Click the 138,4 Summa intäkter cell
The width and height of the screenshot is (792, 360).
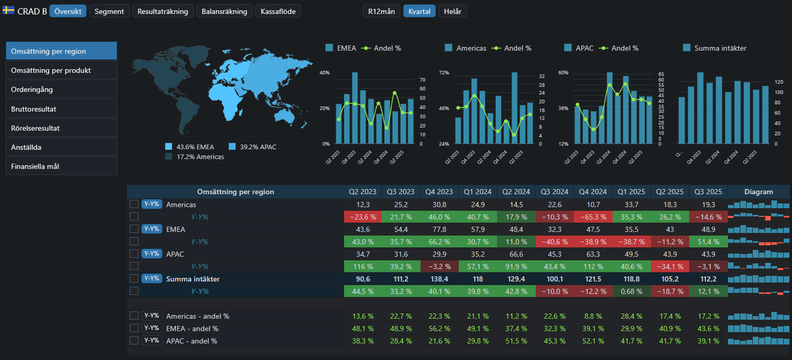pyautogui.click(x=440, y=279)
